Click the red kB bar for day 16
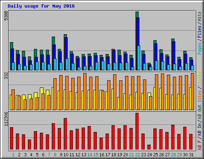Viewport: 204px width, 159px height. pos(101,143)
